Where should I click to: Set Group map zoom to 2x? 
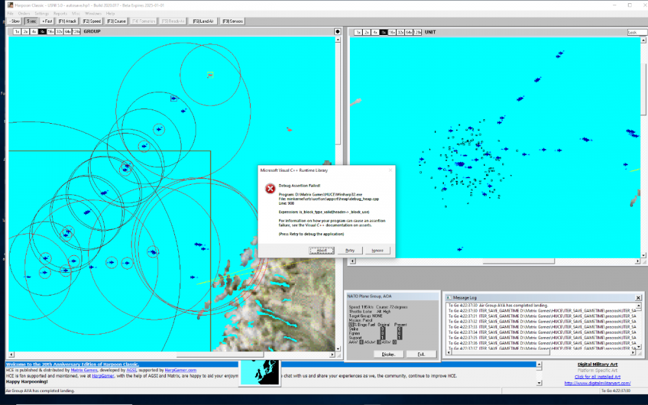tap(26, 31)
